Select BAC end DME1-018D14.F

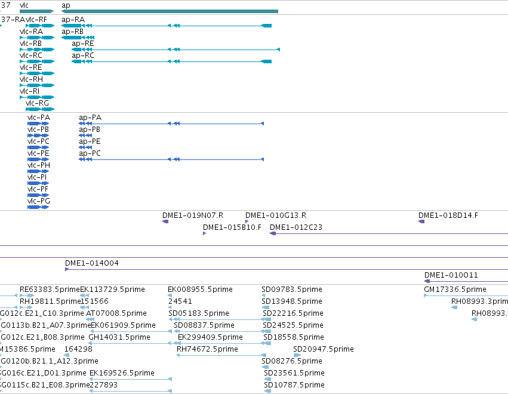click(448, 216)
